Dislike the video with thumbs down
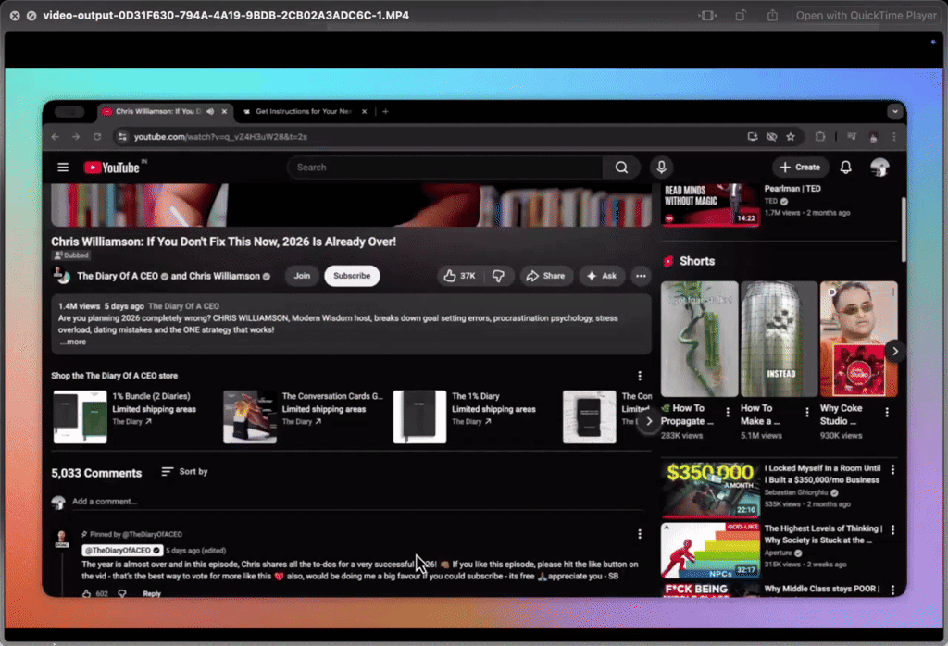 pyautogui.click(x=498, y=276)
